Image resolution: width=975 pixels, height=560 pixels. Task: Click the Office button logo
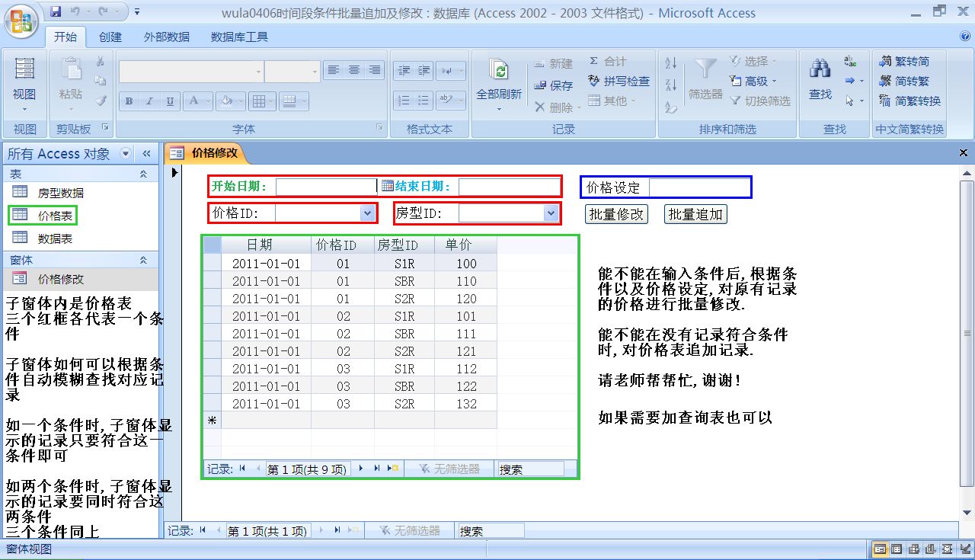pos(22,21)
